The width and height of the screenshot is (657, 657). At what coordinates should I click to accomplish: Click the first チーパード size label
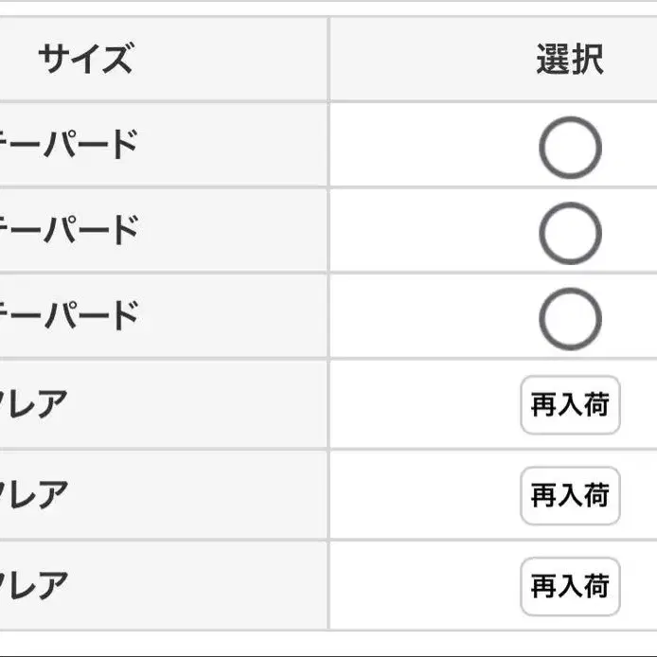point(71,145)
